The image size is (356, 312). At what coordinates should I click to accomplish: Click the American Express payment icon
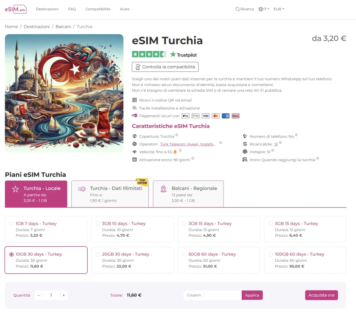point(225,116)
